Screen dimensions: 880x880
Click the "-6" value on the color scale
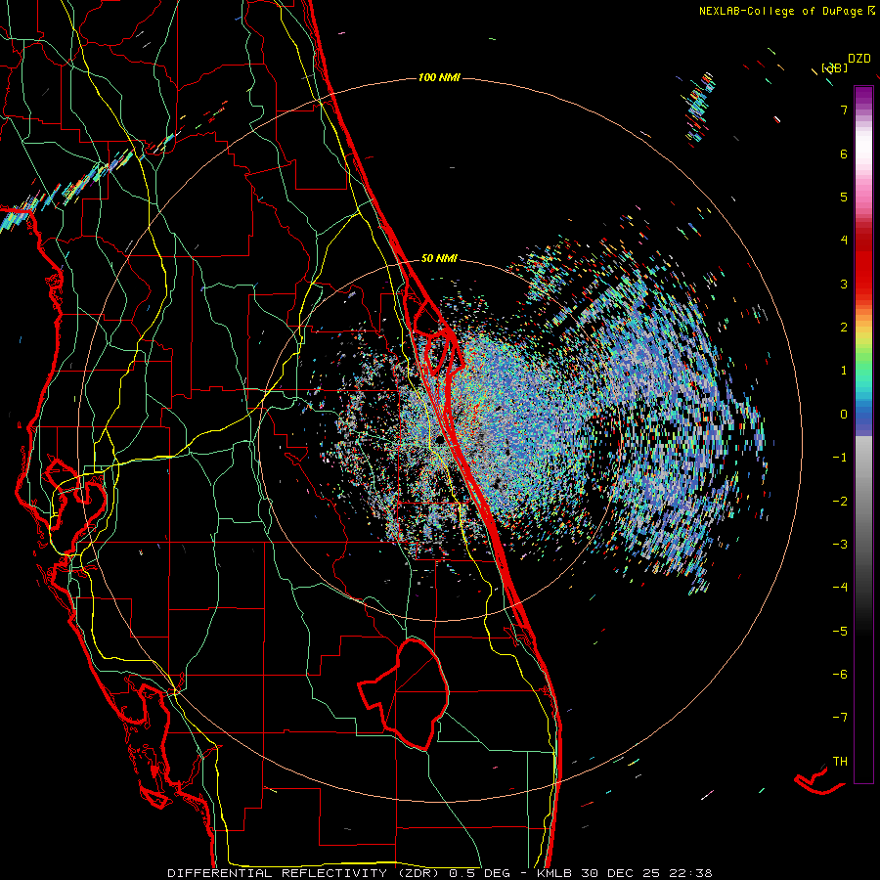(840, 675)
